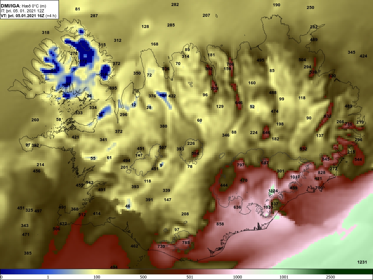Click the map value 636
This screenshot has width=373, height=280.
pos(237,207)
